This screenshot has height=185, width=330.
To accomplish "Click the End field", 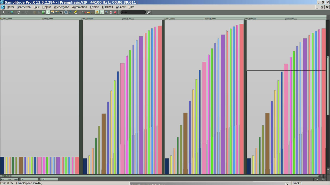I will 49,179.
